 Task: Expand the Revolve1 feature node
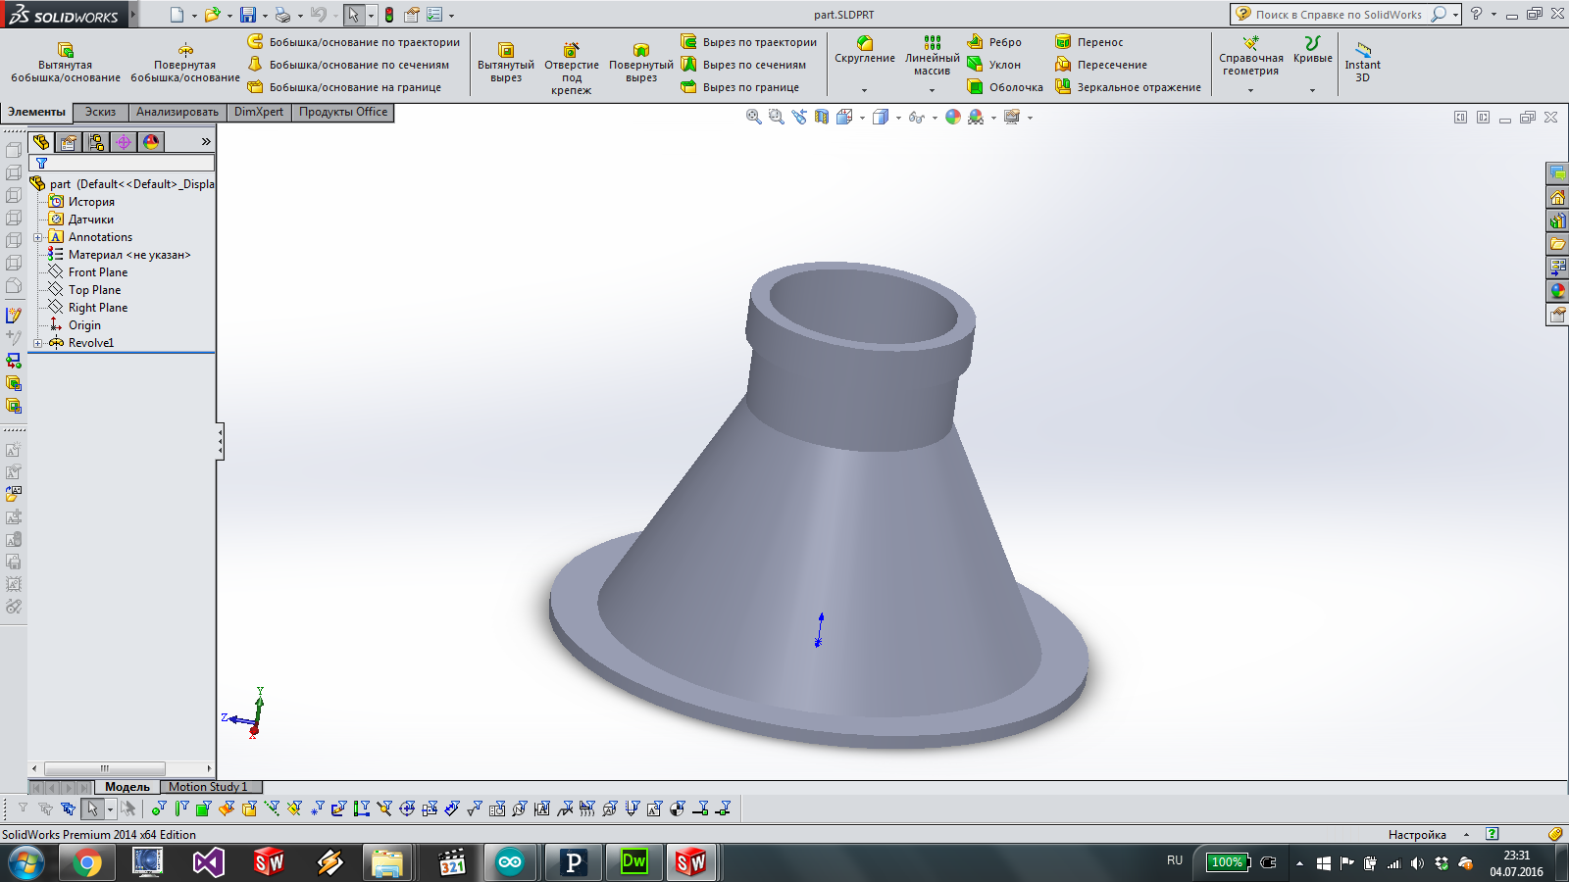pos(37,343)
